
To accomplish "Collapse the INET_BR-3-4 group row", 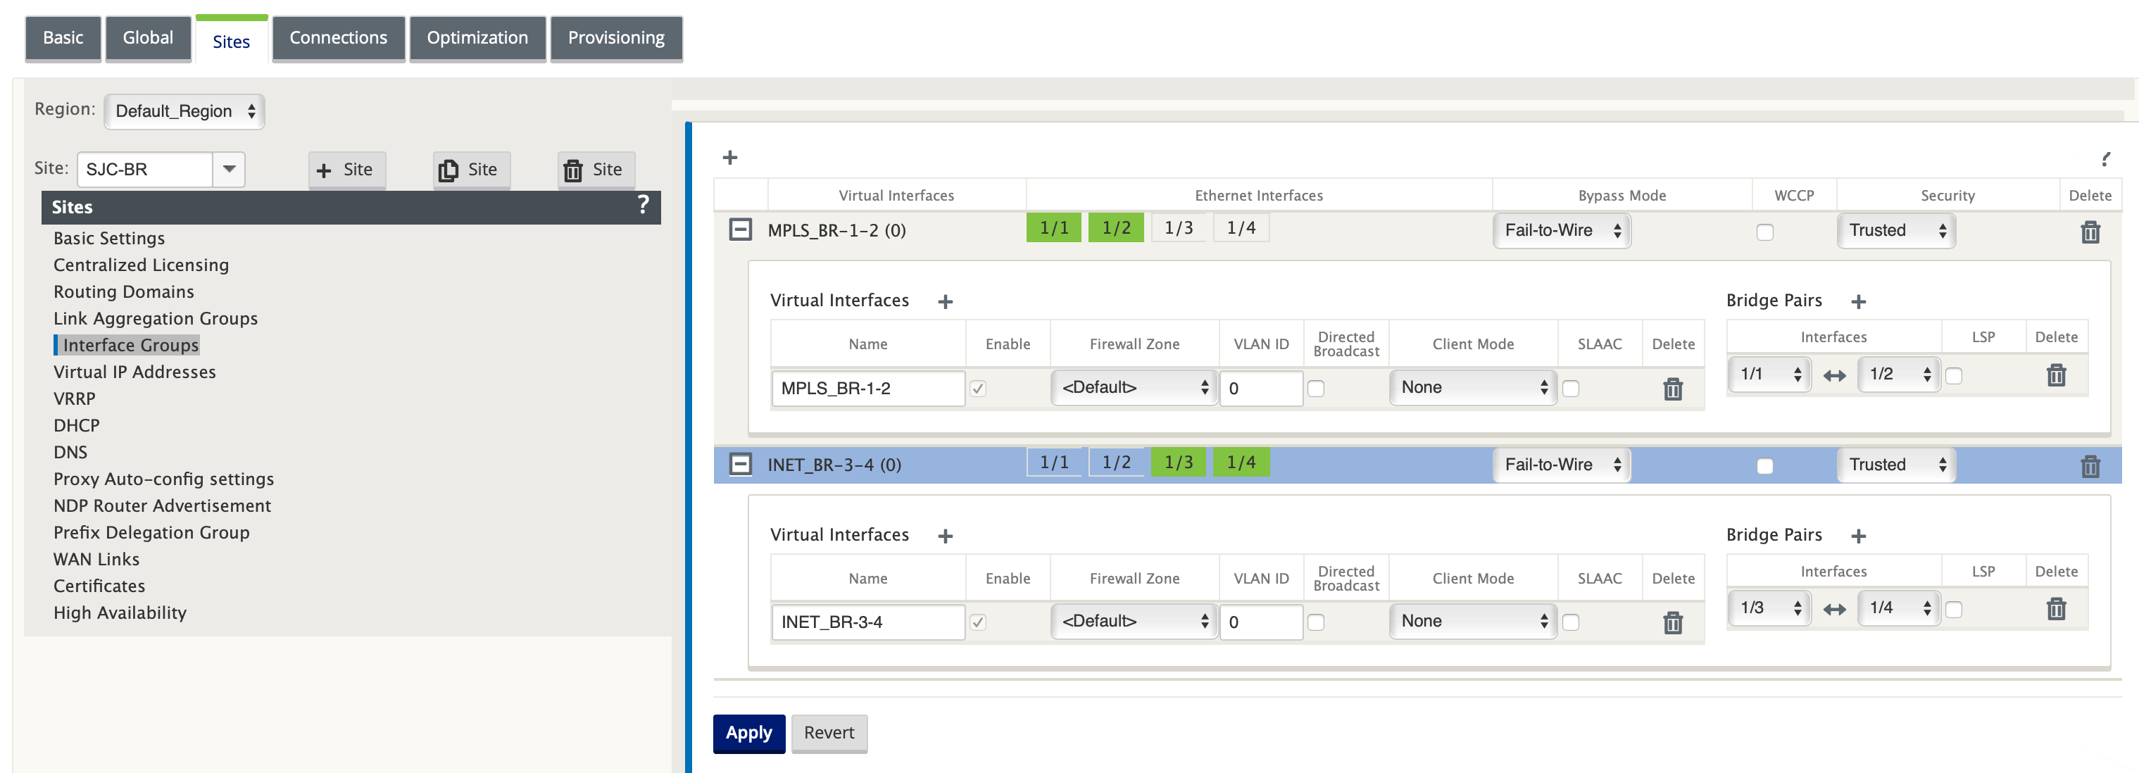I will pyautogui.click(x=740, y=464).
